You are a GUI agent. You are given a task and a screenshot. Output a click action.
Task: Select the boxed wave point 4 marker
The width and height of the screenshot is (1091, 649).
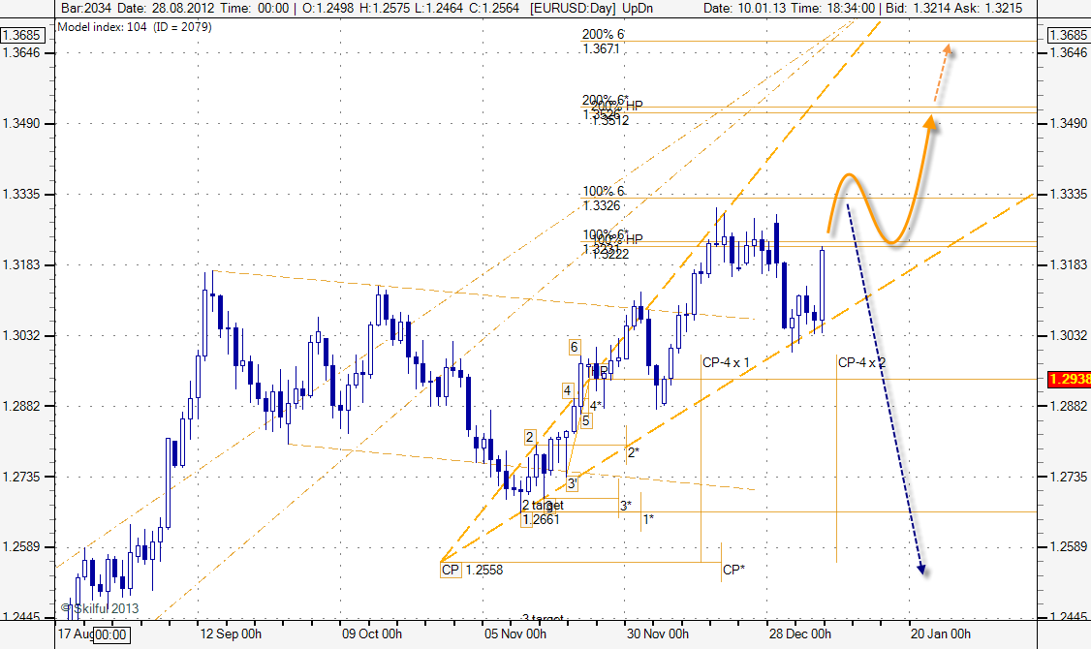click(x=568, y=390)
